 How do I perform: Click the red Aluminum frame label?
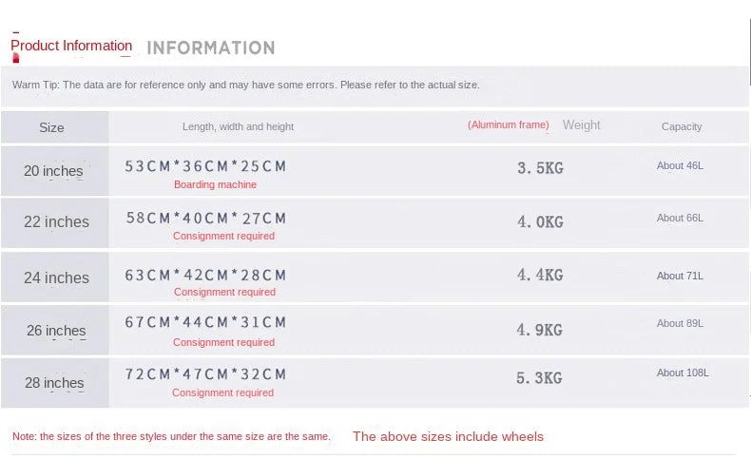[508, 124]
